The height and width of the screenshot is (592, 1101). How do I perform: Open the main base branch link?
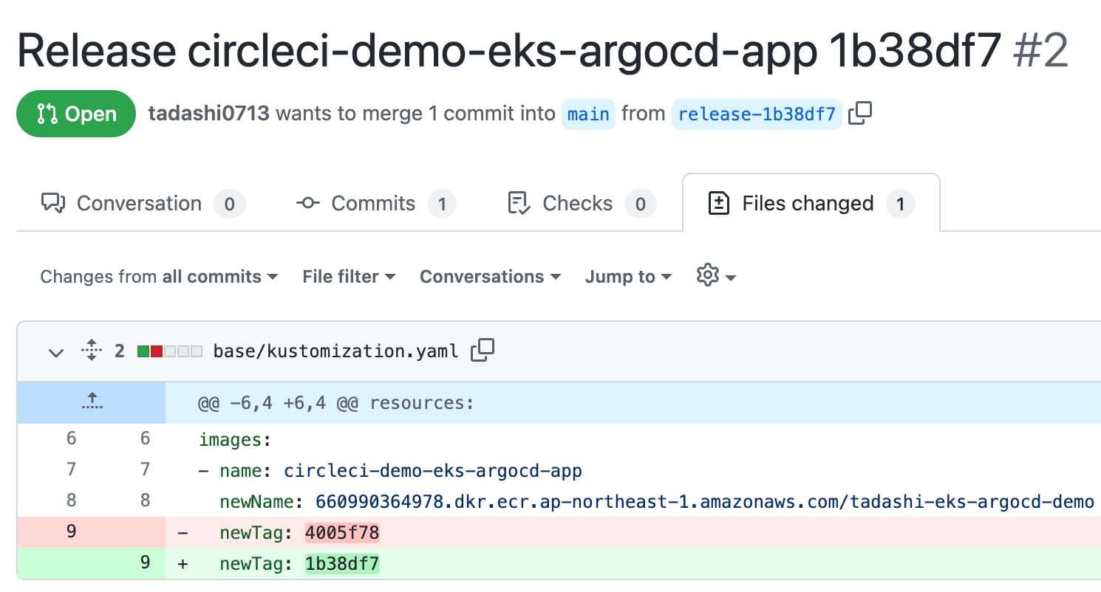click(588, 114)
